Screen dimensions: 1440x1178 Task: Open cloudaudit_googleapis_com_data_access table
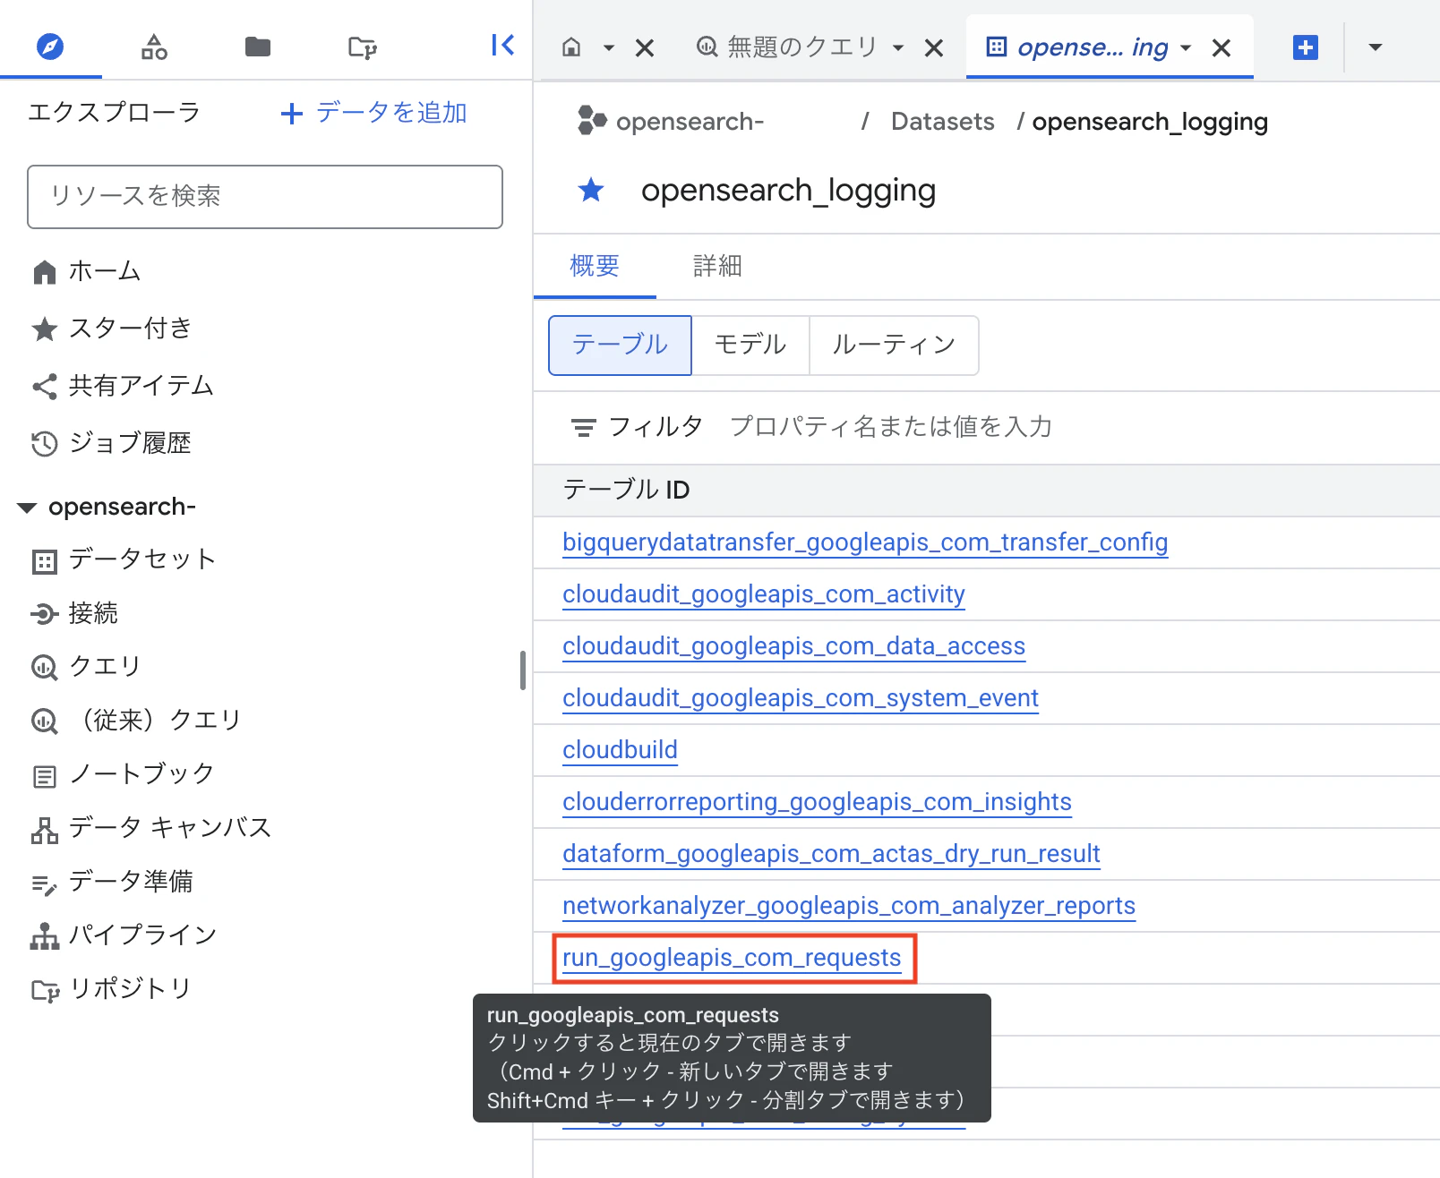tap(793, 646)
